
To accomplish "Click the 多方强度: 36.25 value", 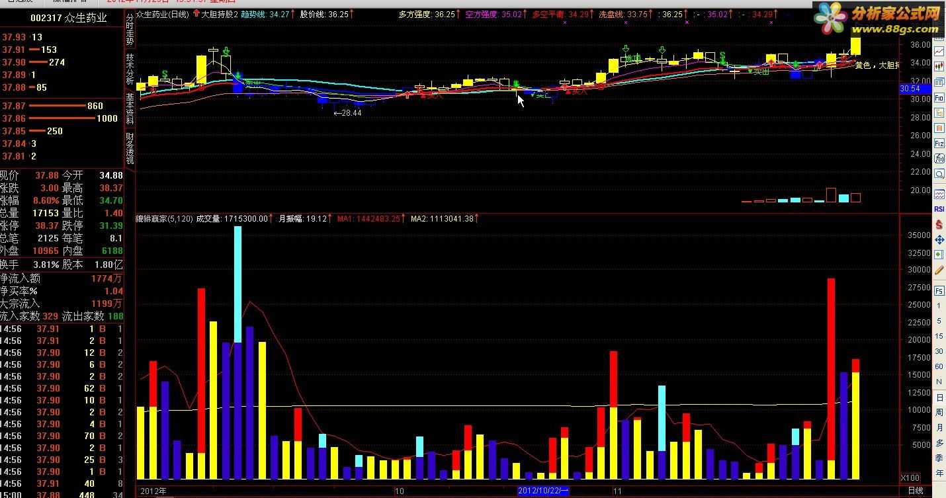I will [427, 13].
